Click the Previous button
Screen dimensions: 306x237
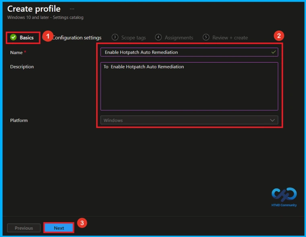click(x=24, y=228)
